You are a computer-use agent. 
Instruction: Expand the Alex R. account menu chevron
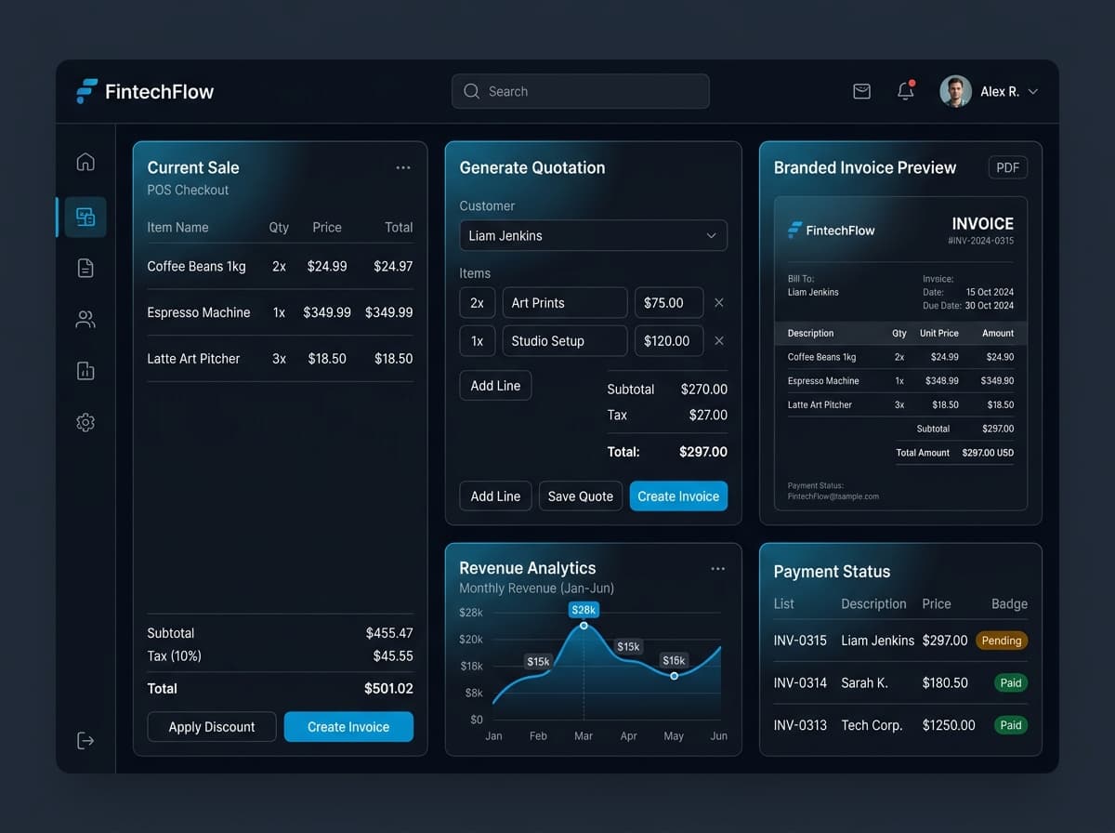1032,91
